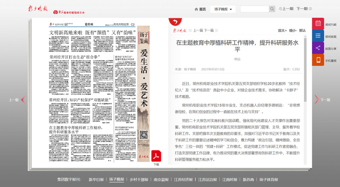Click the blue page list icon
340x187 pixels.
pos(318,36)
